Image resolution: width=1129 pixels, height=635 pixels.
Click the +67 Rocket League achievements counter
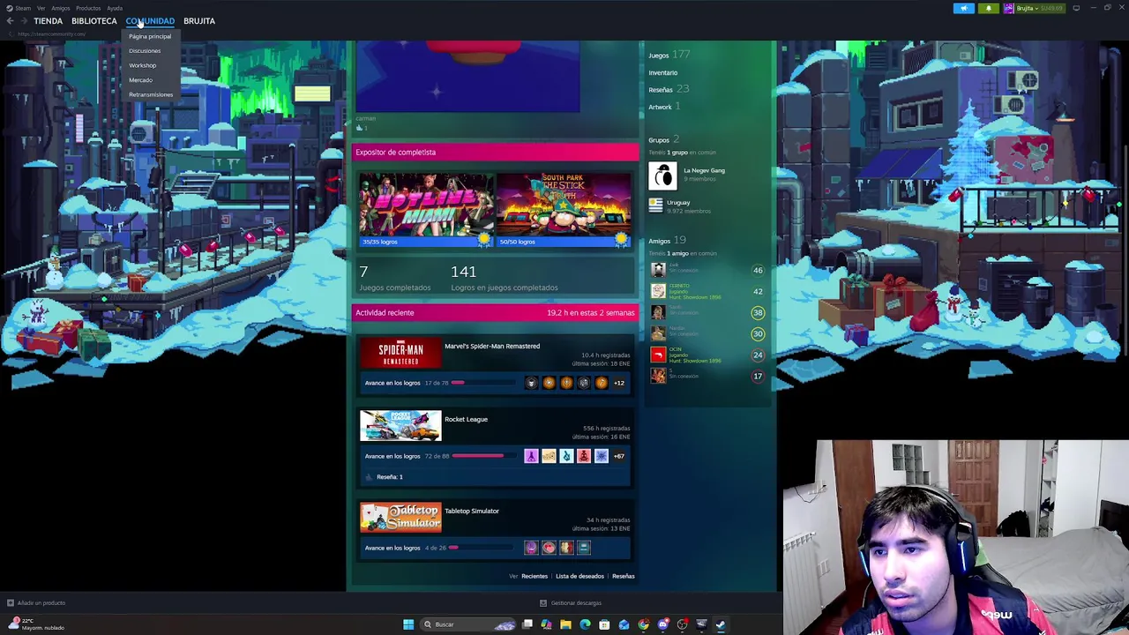click(x=618, y=456)
